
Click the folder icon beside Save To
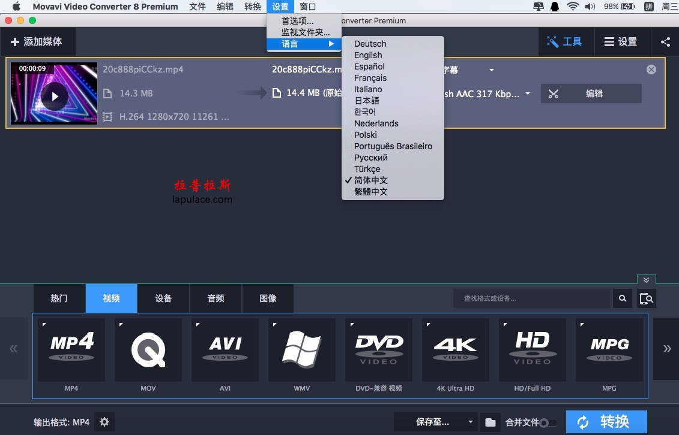[x=490, y=422]
